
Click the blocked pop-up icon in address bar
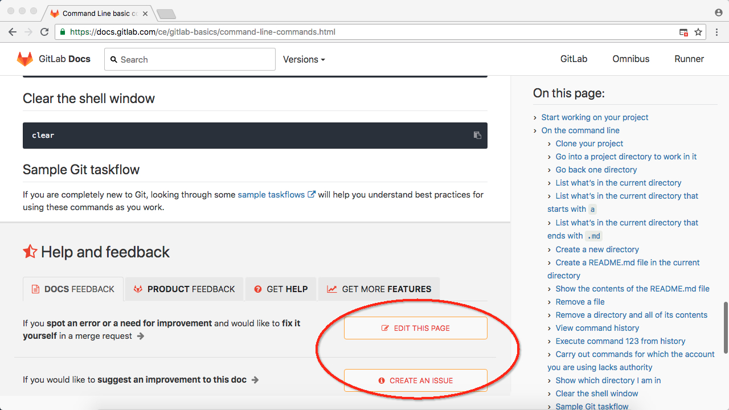[683, 32]
